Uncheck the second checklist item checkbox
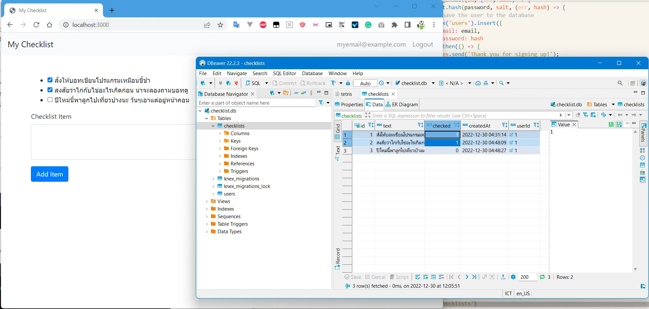Viewport: 649px width, 309px height. pos(50,90)
